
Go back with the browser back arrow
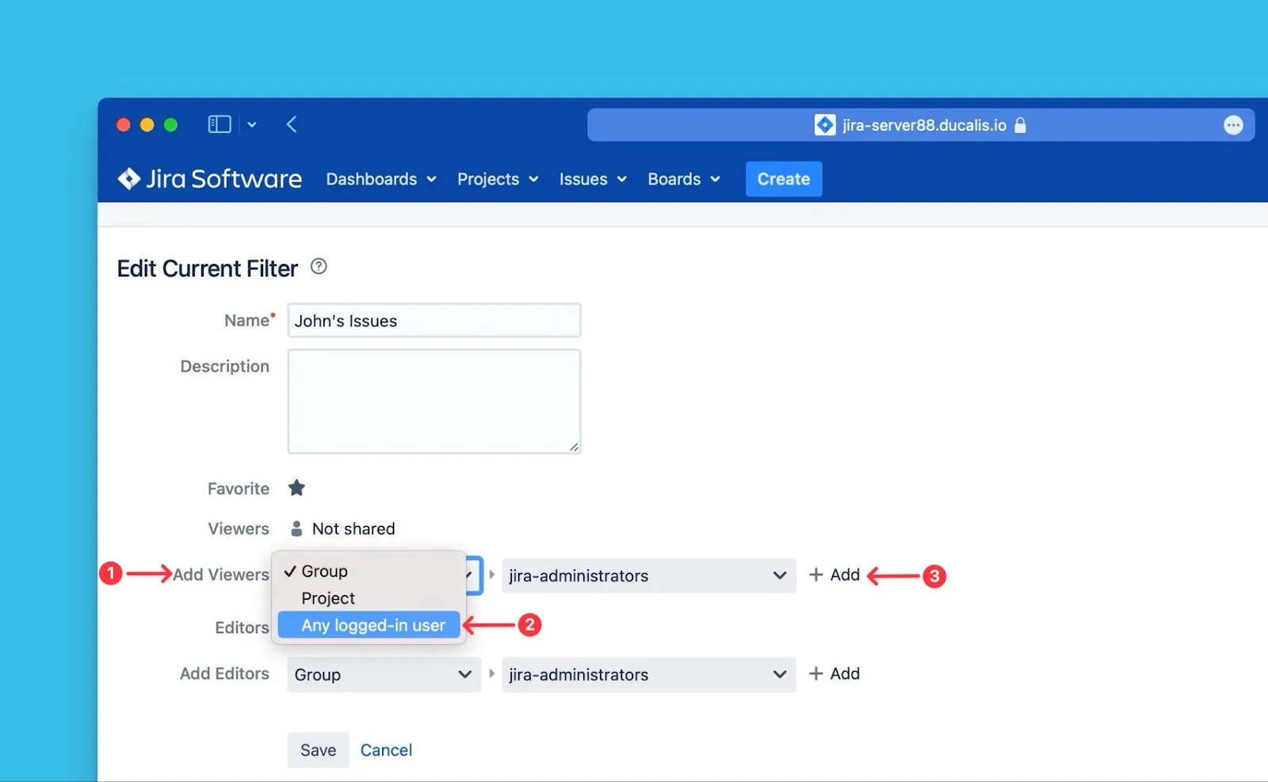(292, 124)
